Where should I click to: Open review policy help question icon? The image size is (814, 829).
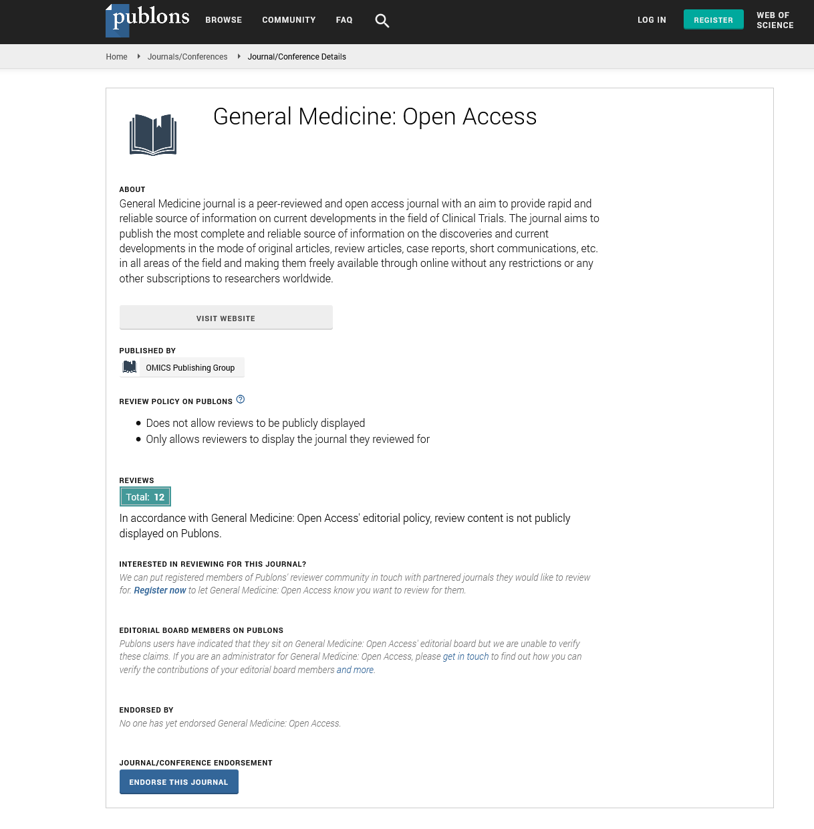[241, 399]
